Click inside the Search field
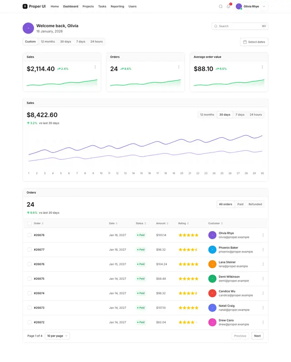Viewport: 291px width, 362px height. 240,26
